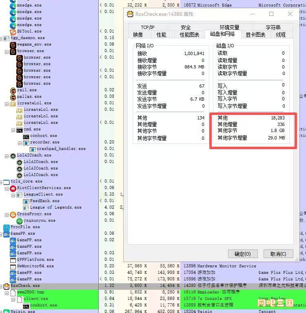Click the RiotClientServices.exe red icon
306x313 pixels.
click(13, 188)
